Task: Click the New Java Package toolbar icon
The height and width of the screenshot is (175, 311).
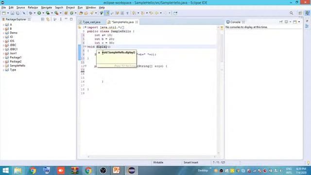Action: 66,13
